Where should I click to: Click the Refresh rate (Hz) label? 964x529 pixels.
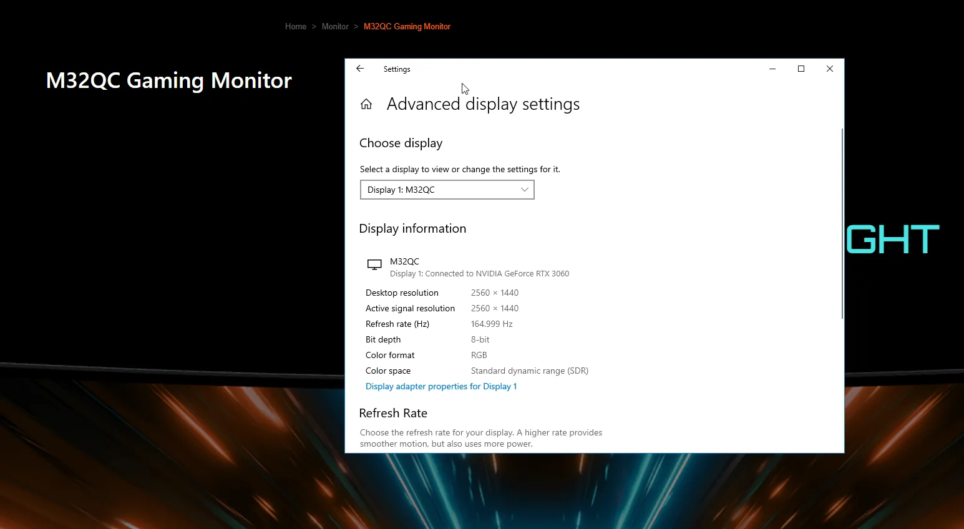click(x=397, y=324)
